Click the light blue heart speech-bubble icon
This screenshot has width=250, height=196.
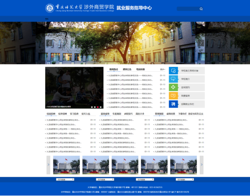173,79
